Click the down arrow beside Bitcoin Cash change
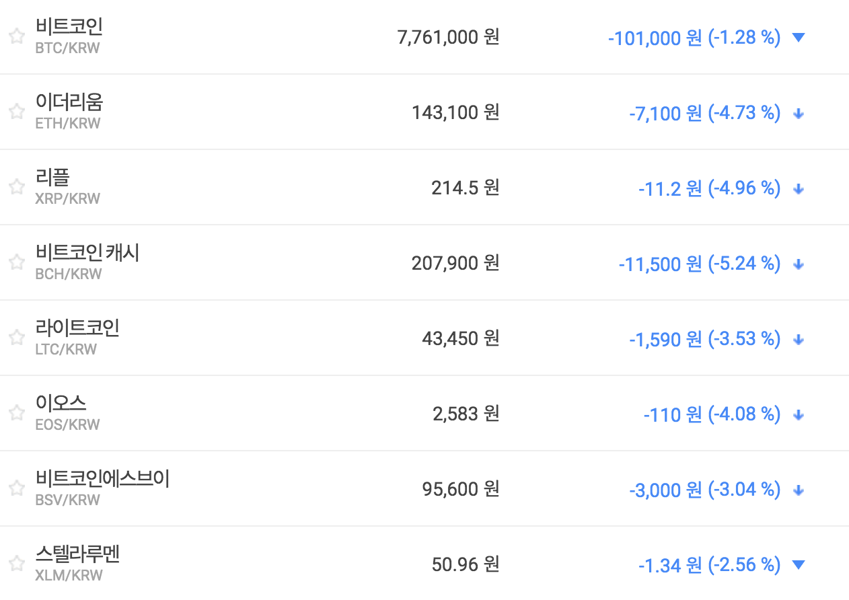 [x=799, y=264]
